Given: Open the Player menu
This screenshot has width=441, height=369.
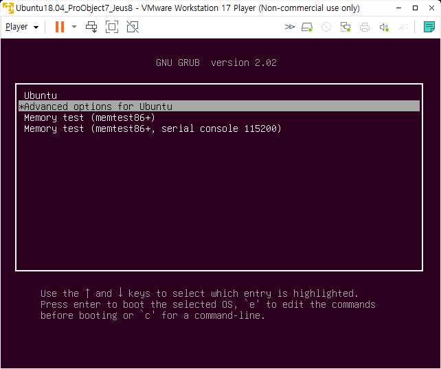Looking at the screenshot, I should [x=22, y=27].
